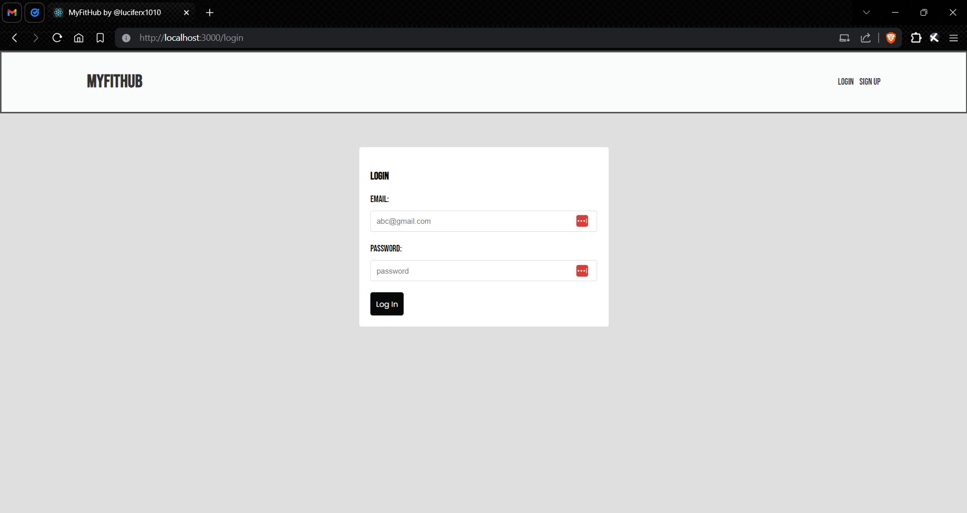The width and height of the screenshot is (967, 513).
Task: Switch to the second pinned tab
Action: tap(35, 13)
